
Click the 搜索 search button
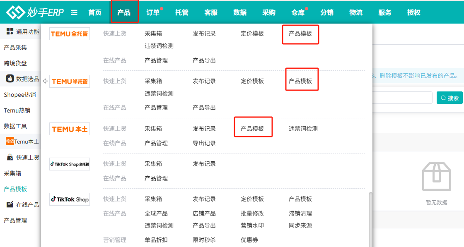tap(450, 98)
